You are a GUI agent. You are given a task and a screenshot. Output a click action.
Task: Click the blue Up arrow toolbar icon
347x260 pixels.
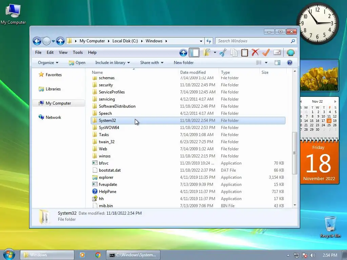click(x=183, y=52)
